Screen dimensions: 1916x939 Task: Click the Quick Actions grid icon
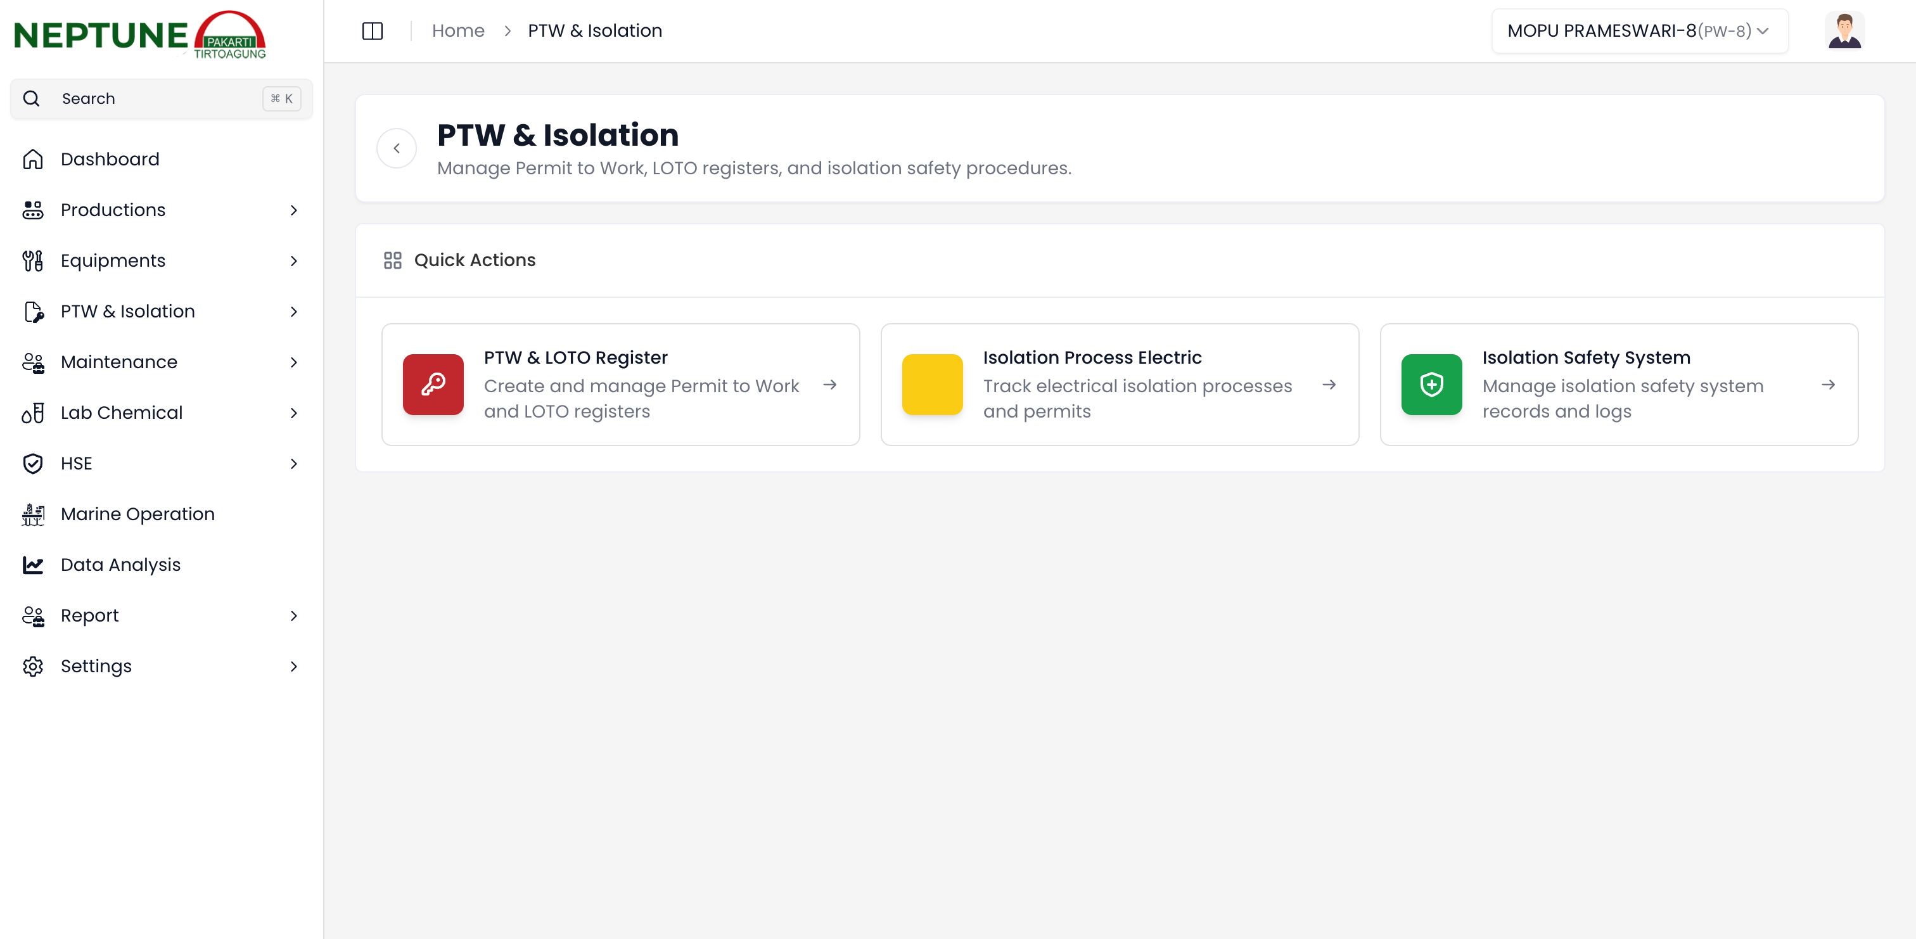[x=392, y=260]
